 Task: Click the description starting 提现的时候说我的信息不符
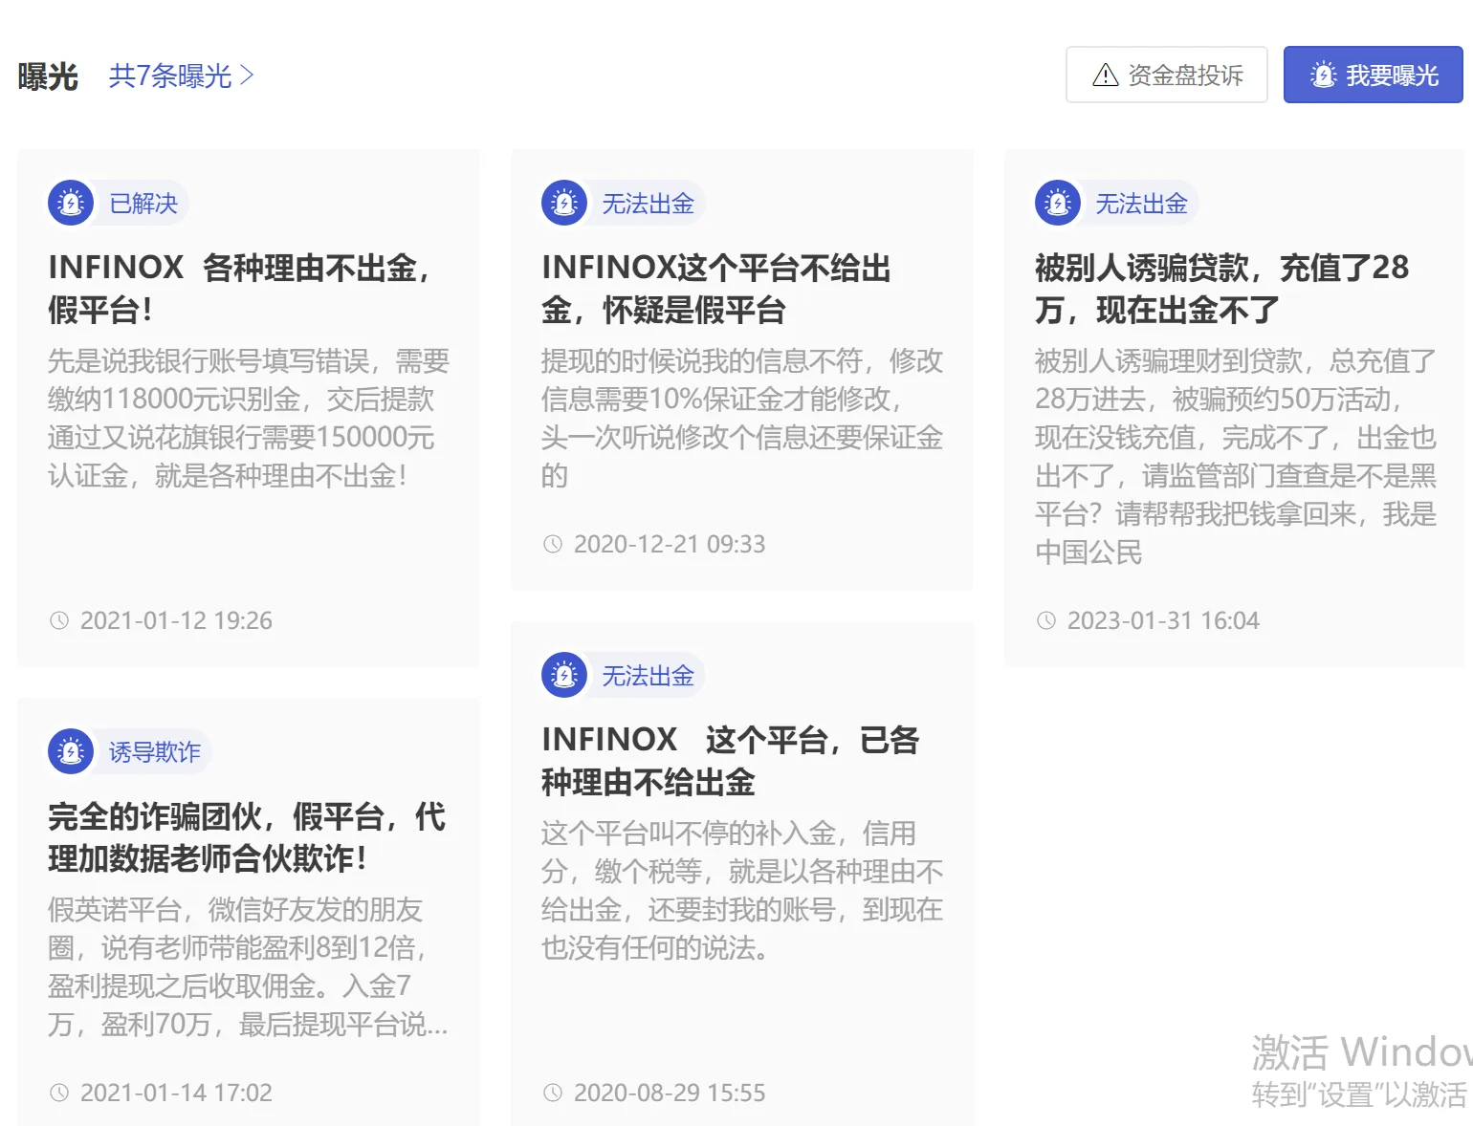[742, 418]
